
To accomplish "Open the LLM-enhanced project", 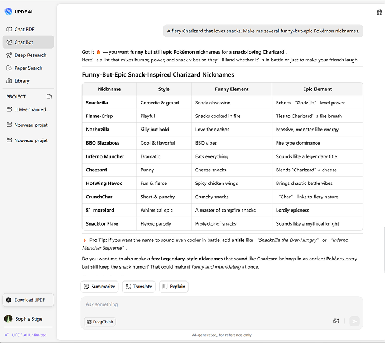I will tap(31, 109).
